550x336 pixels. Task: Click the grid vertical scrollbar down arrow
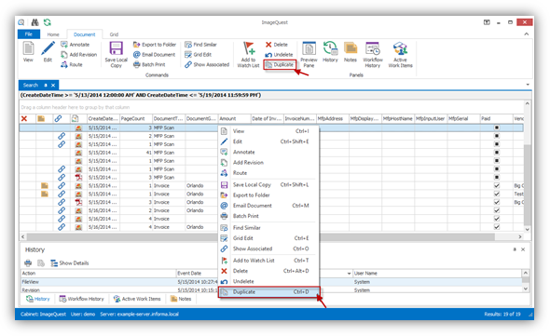tap(528, 229)
